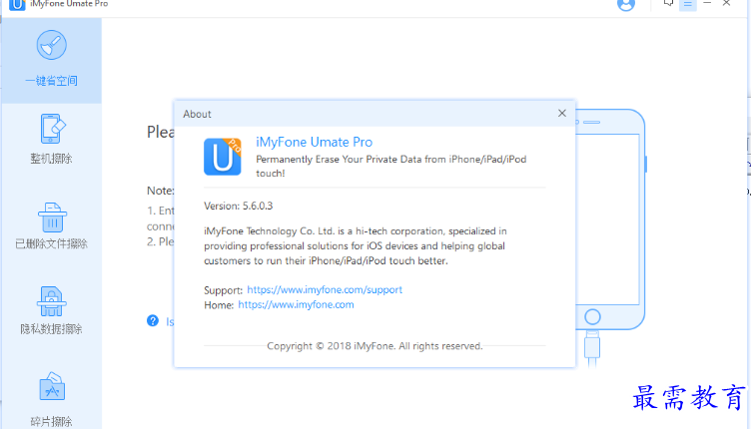Click the user account icon in title bar
Screen dimensions: 754x429
pos(625,4)
